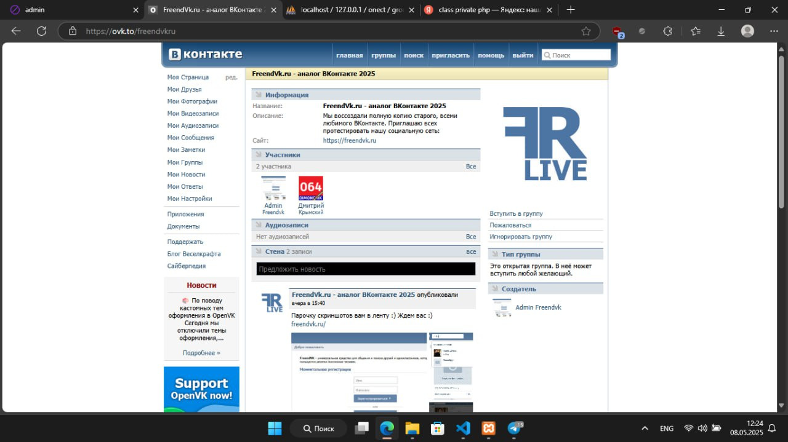The height and width of the screenshot is (442, 788).
Task: Open the downloads arrow icon
Action: coord(721,31)
